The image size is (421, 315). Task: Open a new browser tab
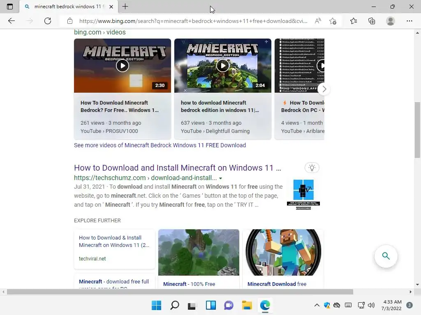(x=125, y=7)
